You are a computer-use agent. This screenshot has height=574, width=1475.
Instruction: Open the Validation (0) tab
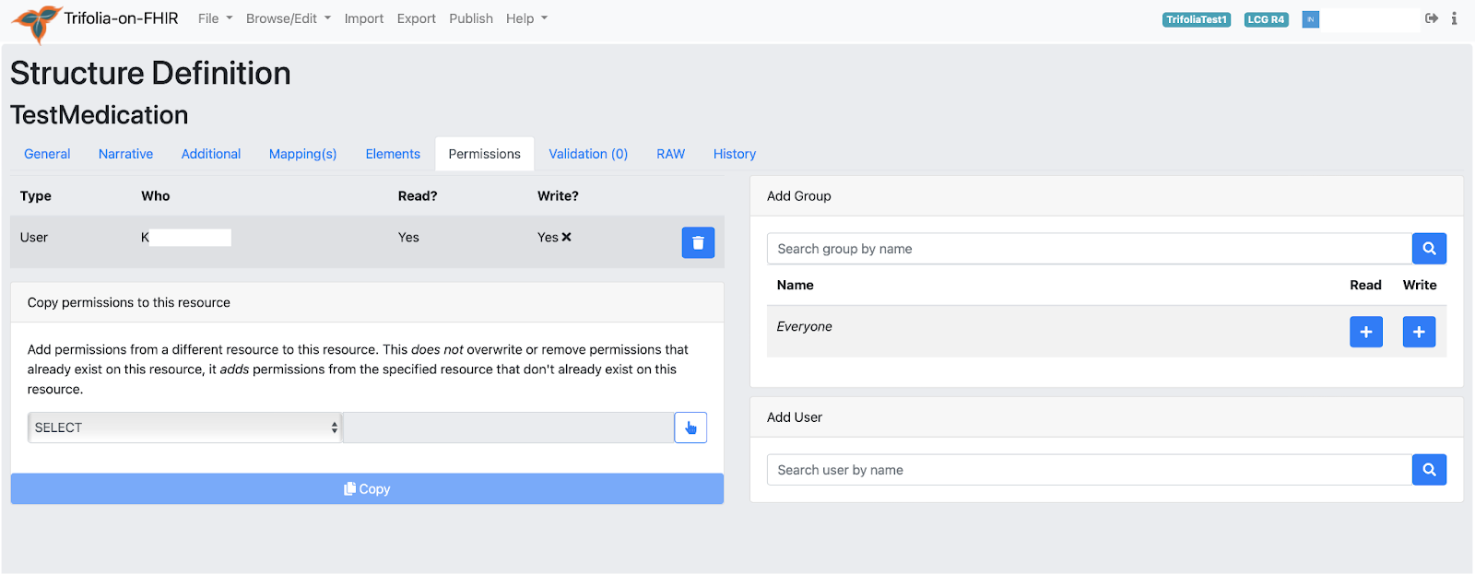coord(588,154)
